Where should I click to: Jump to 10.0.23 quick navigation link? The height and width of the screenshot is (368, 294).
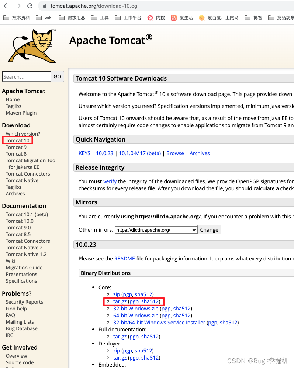pyautogui.click(x=104, y=153)
